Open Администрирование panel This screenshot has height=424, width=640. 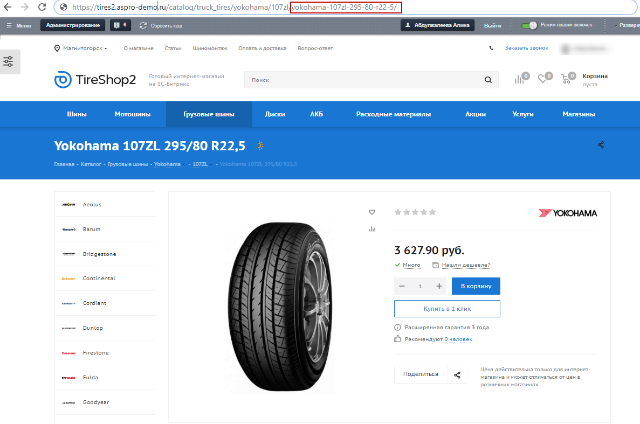point(73,25)
